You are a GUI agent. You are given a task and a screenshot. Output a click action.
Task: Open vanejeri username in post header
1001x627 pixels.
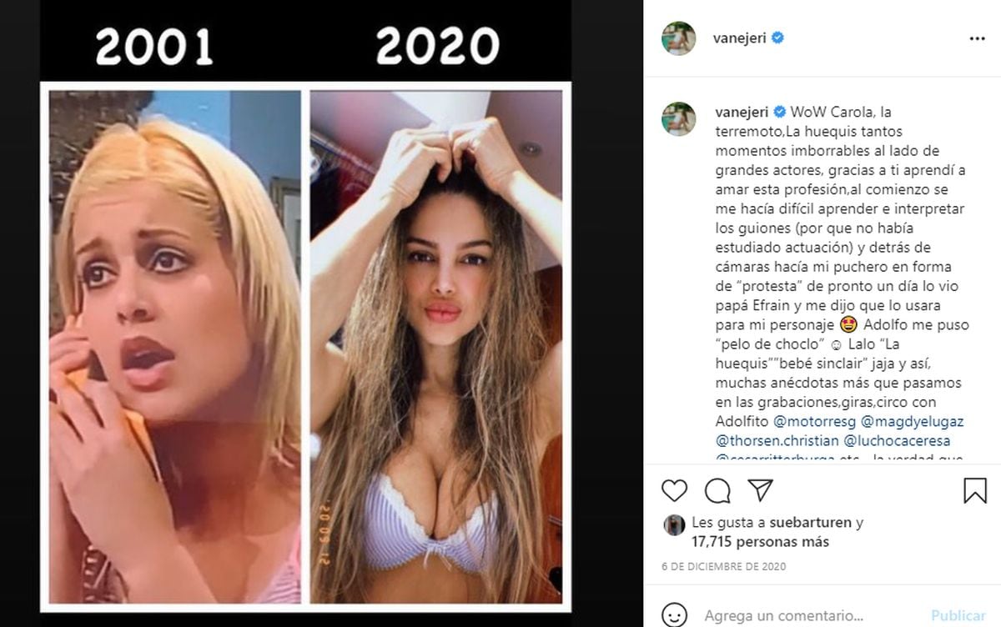point(736,38)
